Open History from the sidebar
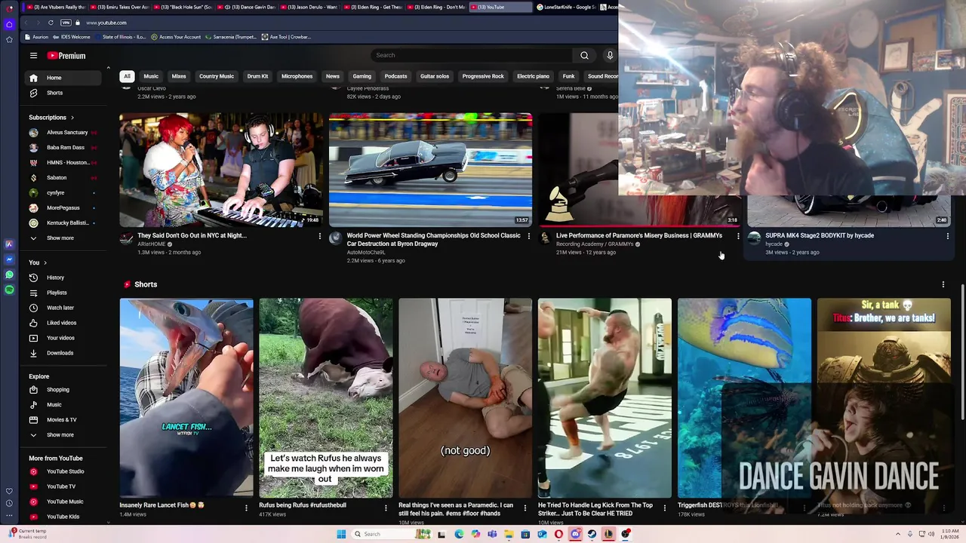The image size is (966, 543). [x=63, y=278]
